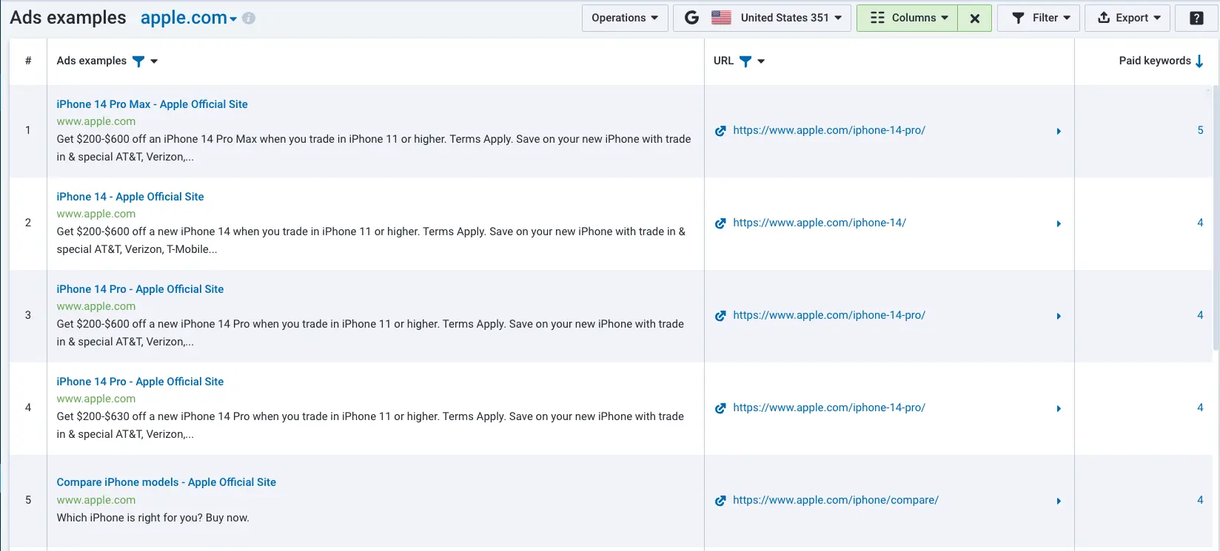
Task: Open the Operations dropdown menu
Action: (x=625, y=18)
